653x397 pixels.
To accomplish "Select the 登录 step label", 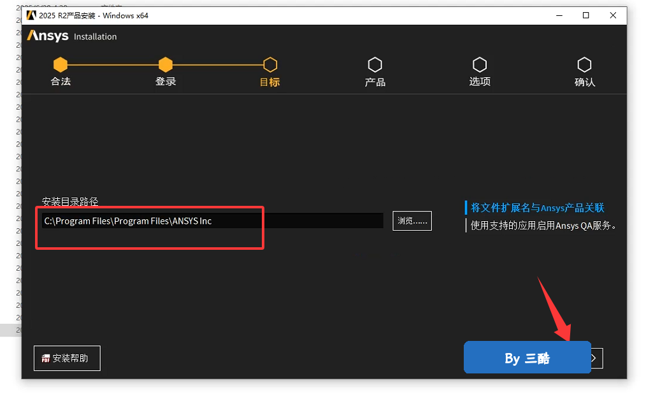I will [x=166, y=82].
